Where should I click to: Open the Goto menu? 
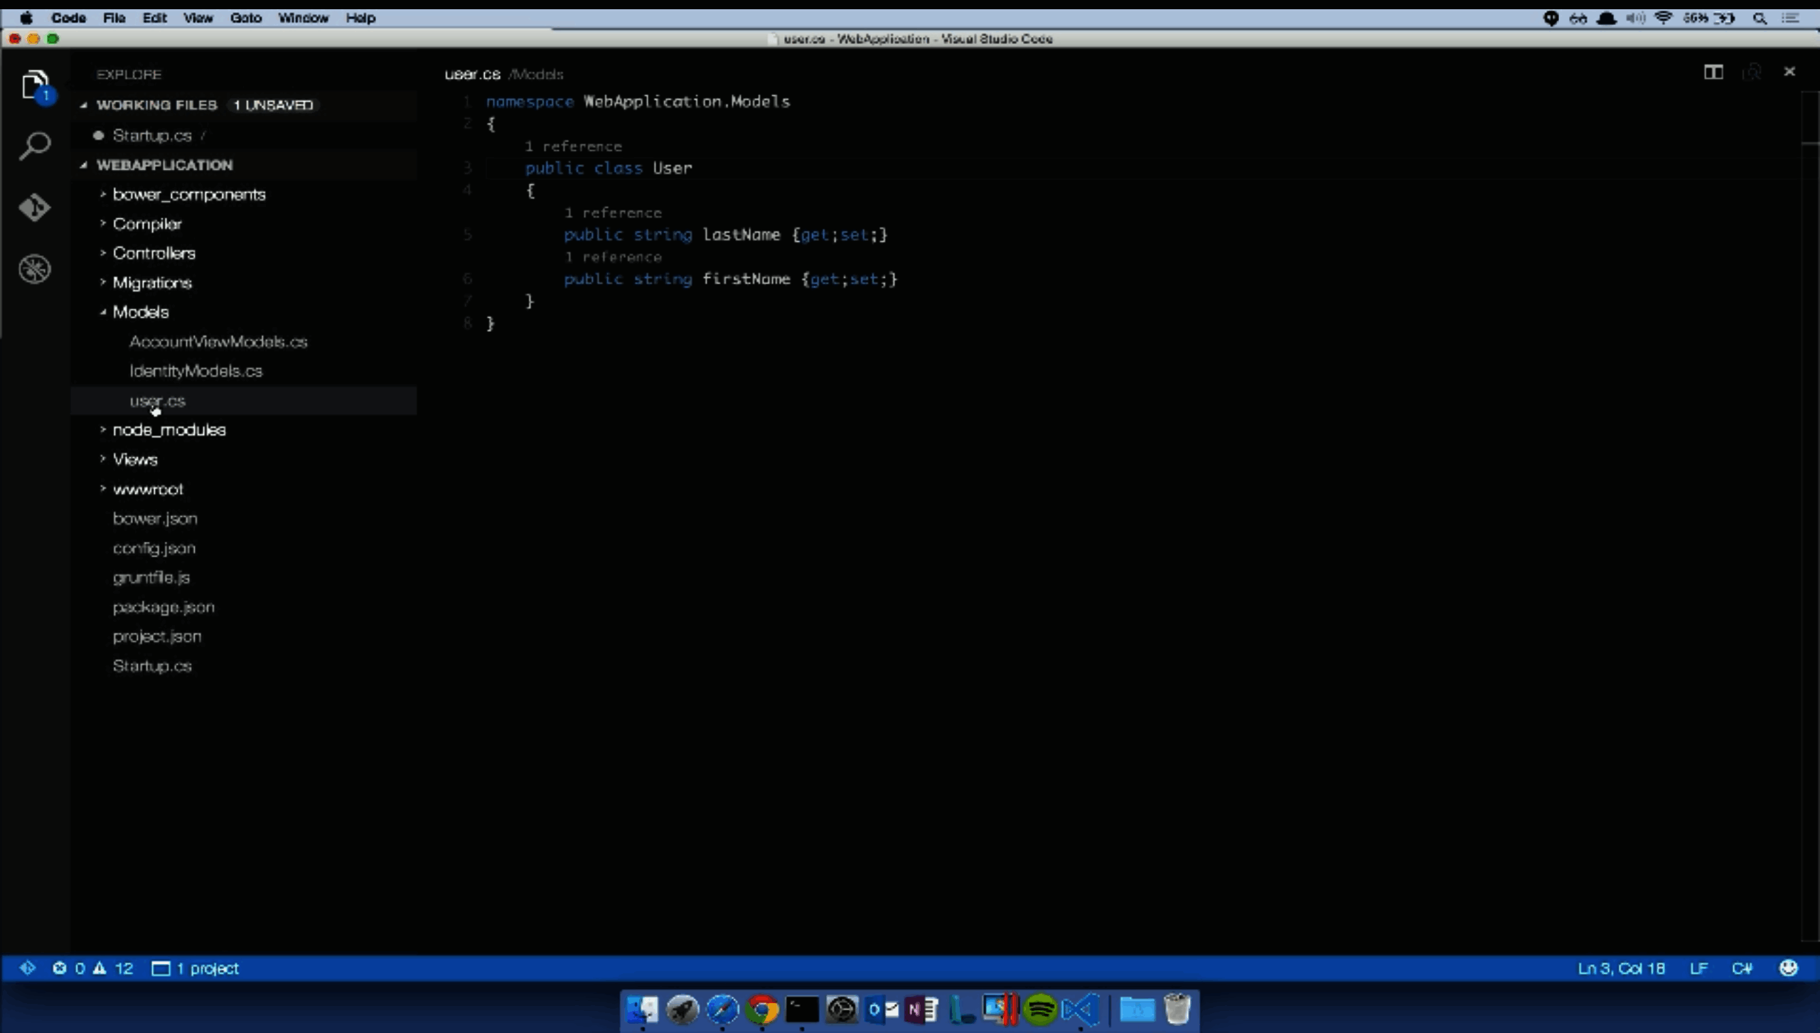(x=246, y=18)
